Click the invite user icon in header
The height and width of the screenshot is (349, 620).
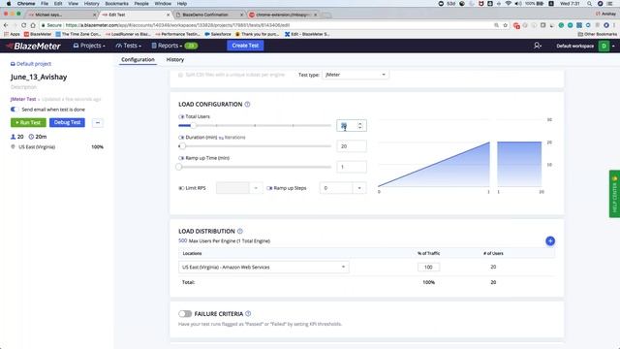pos(538,46)
